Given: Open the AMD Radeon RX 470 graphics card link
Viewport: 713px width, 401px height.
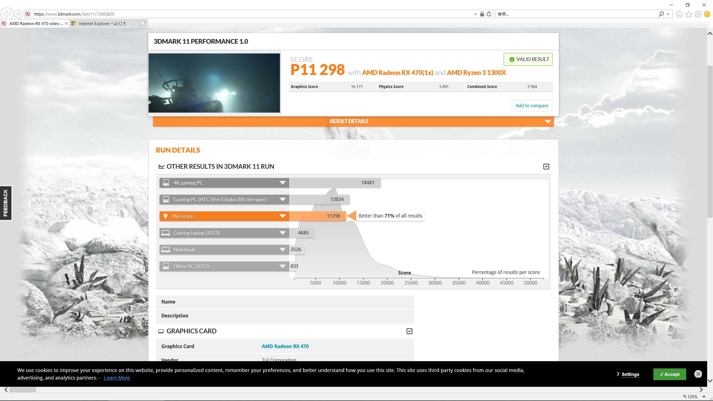Looking at the screenshot, I should 285,346.
